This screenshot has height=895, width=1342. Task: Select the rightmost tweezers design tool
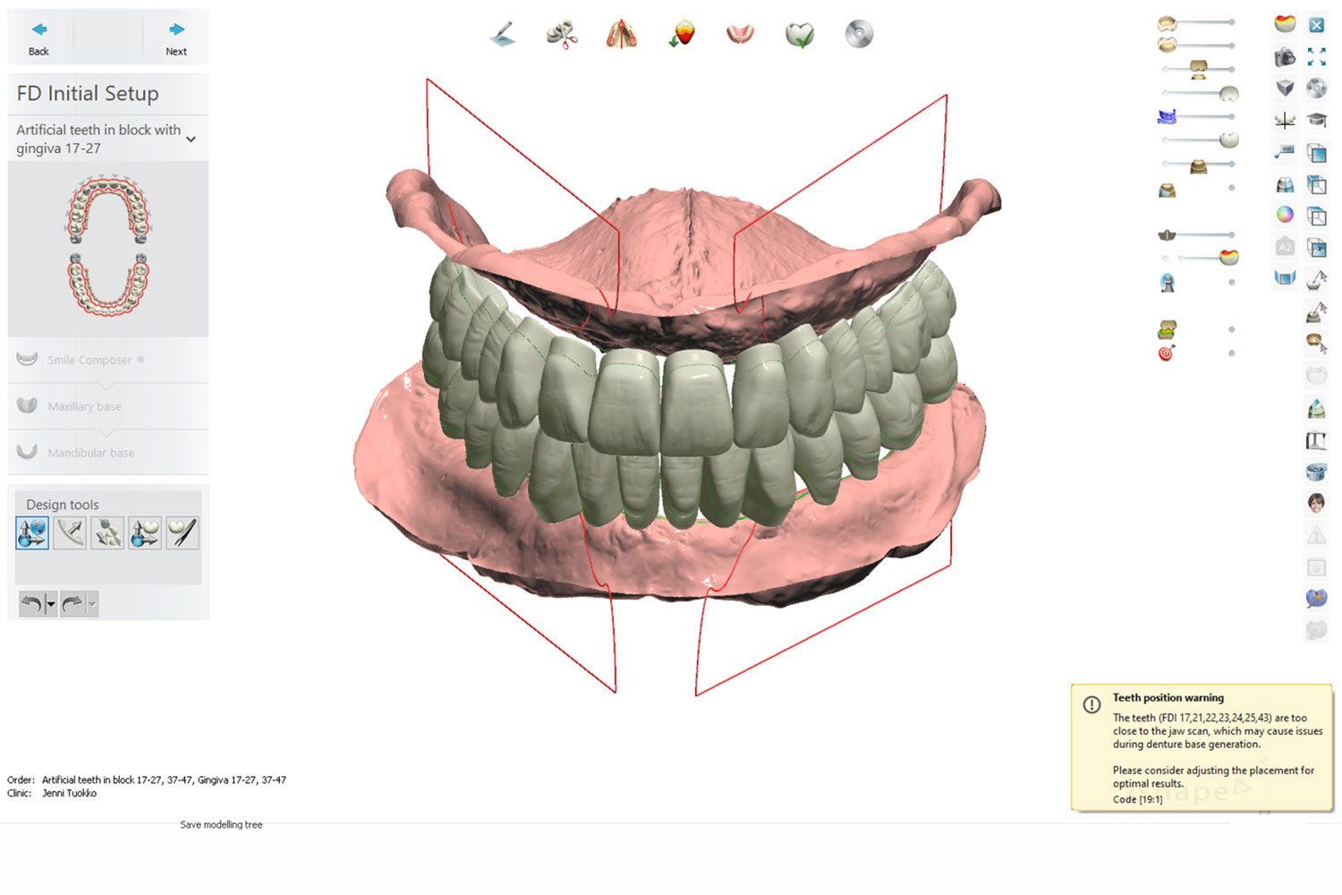coord(183,533)
